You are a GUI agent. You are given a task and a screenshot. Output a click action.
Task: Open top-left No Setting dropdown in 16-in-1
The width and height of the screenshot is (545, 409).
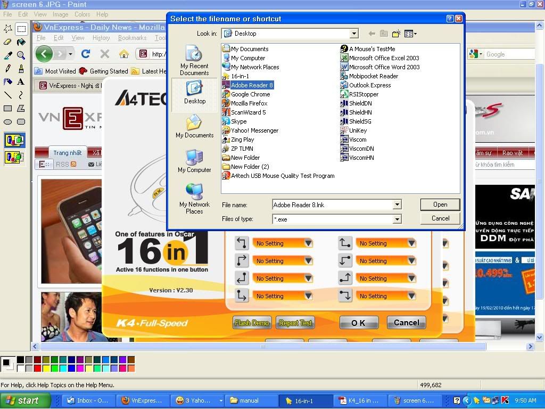(x=308, y=243)
